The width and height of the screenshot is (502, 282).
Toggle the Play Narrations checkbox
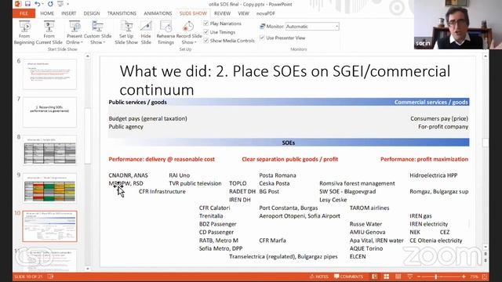tap(206, 23)
